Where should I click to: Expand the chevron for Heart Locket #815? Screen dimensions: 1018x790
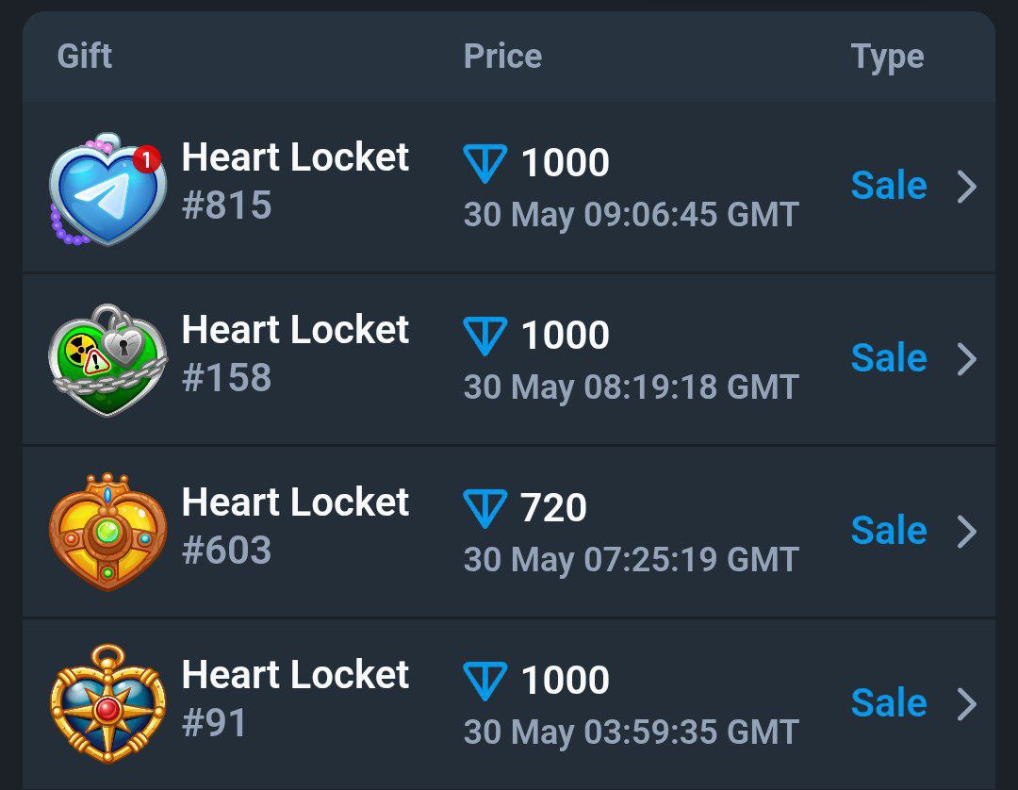(x=967, y=187)
